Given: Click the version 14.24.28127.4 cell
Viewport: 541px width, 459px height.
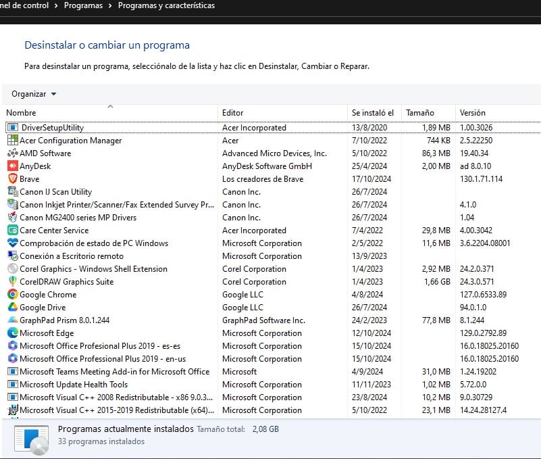Looking at the screenshot, I should (x=483, y=410).
